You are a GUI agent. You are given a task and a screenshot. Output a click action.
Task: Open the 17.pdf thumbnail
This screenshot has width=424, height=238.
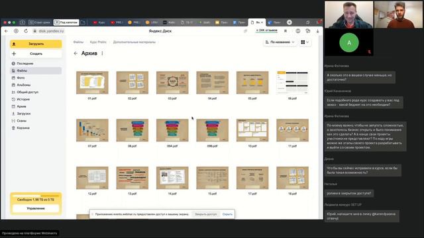point(252,178)
